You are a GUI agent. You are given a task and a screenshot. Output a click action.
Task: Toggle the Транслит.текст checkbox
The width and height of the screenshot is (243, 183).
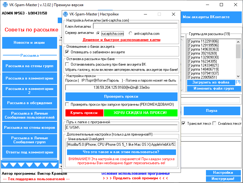(x=183, y=124)
